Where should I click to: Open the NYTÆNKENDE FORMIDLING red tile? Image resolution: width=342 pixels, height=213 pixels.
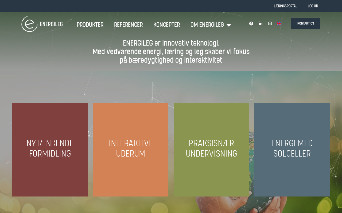click(50, 150)
